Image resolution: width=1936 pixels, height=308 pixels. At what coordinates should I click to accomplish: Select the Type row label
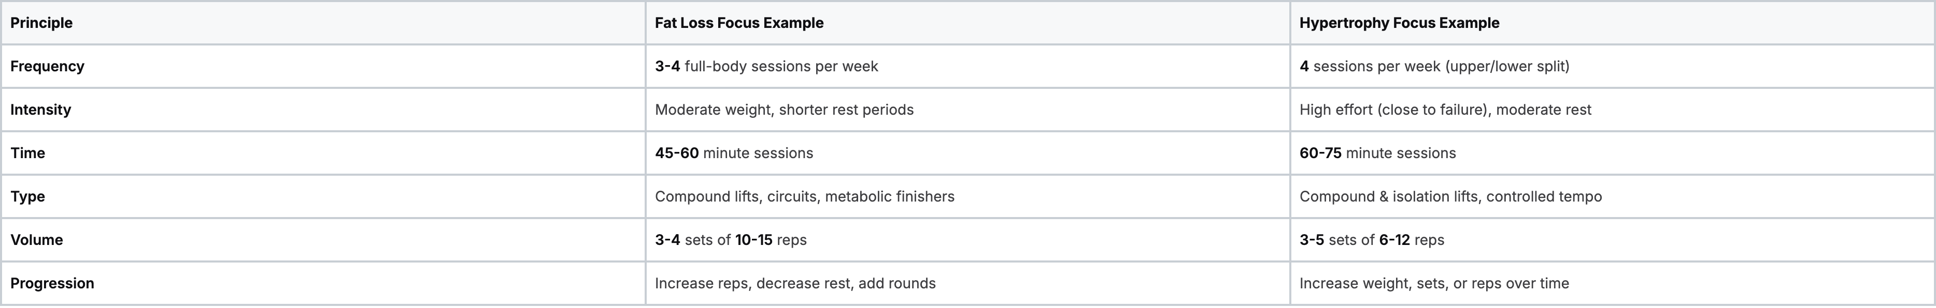pos(28,197)
